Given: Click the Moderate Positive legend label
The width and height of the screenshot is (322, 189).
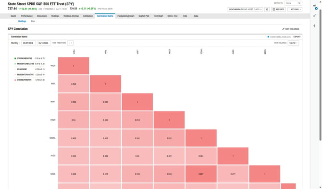Looking at the screenshot, I should point(25,75).
